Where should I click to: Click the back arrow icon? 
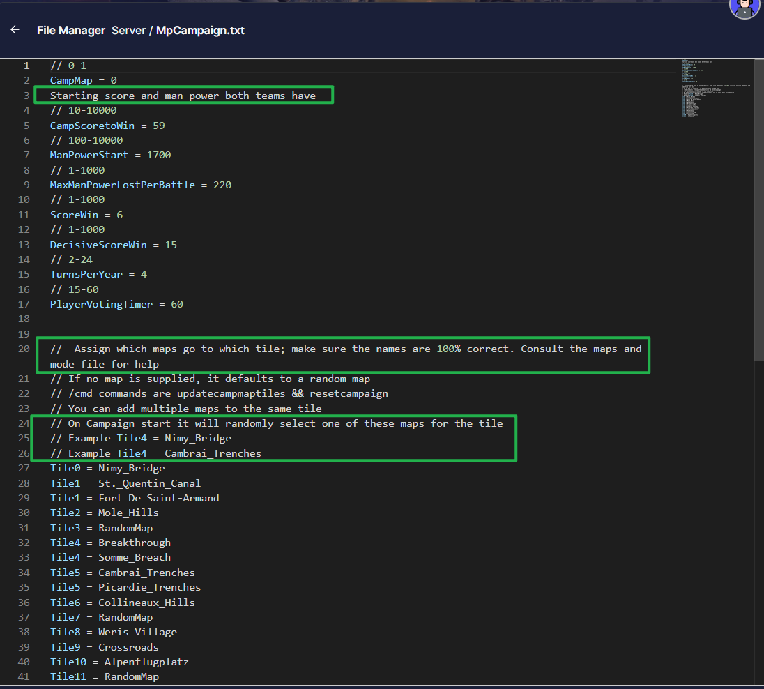[x=15, y=30]
